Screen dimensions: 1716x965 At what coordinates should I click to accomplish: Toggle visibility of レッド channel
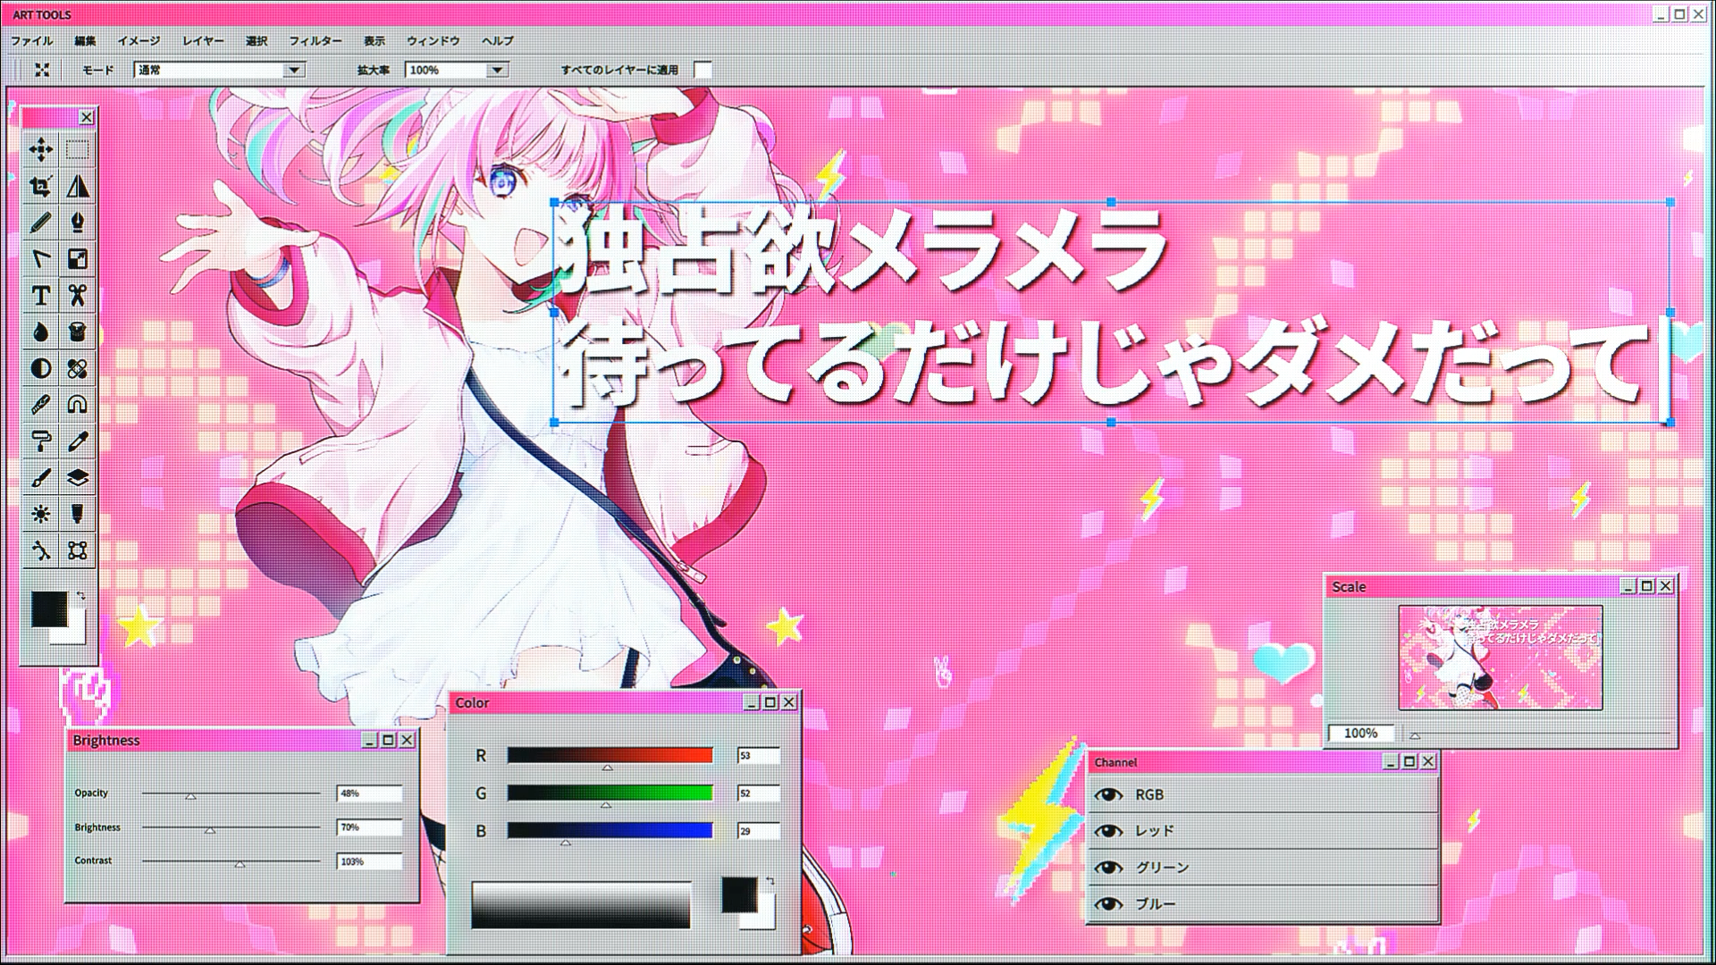coord(1108,831)
